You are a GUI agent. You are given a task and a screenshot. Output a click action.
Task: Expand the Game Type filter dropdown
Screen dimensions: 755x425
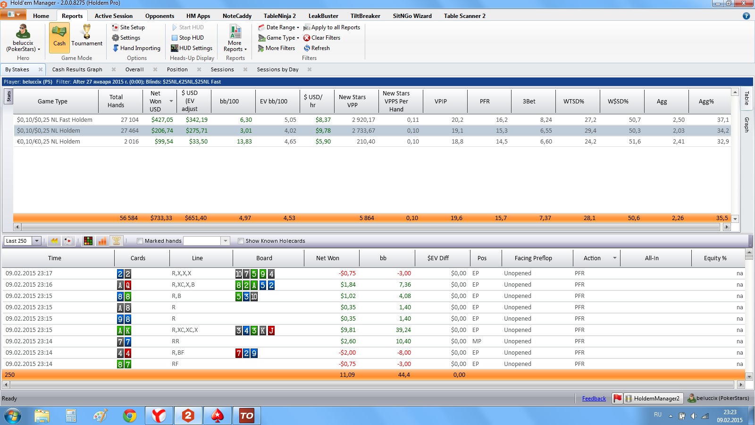[x=278, y=38]
